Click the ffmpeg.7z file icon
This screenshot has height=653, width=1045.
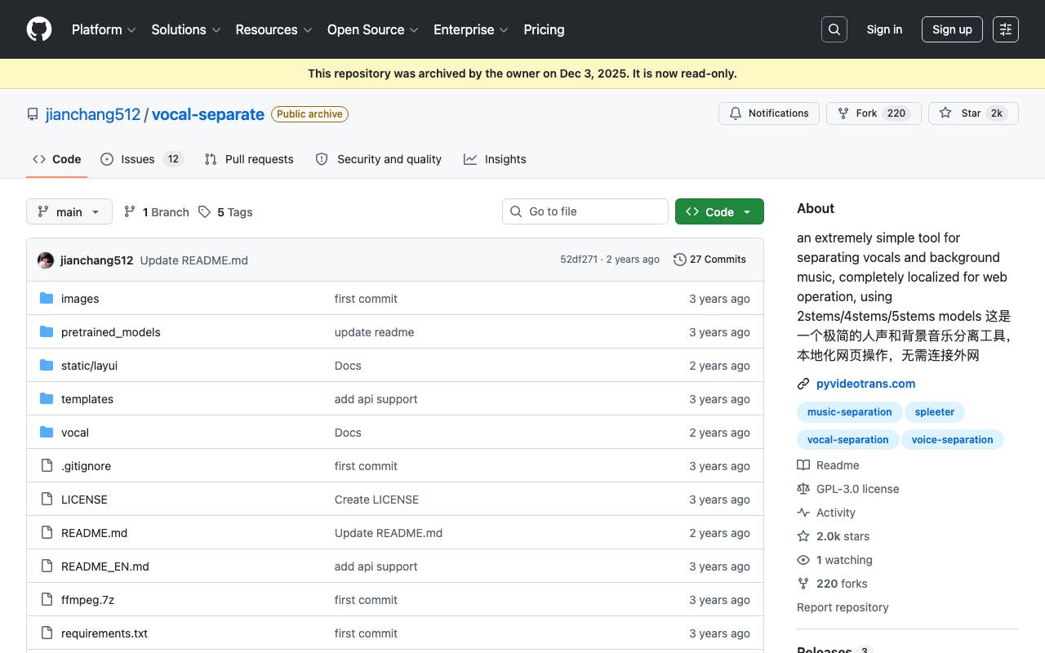pyautogui.click(x=47, y=600)
